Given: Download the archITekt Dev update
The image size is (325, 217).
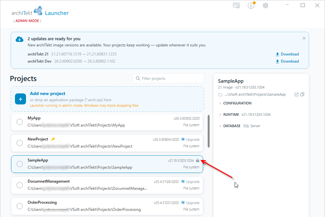Looking at the screenshot, I should coord(287,61).
